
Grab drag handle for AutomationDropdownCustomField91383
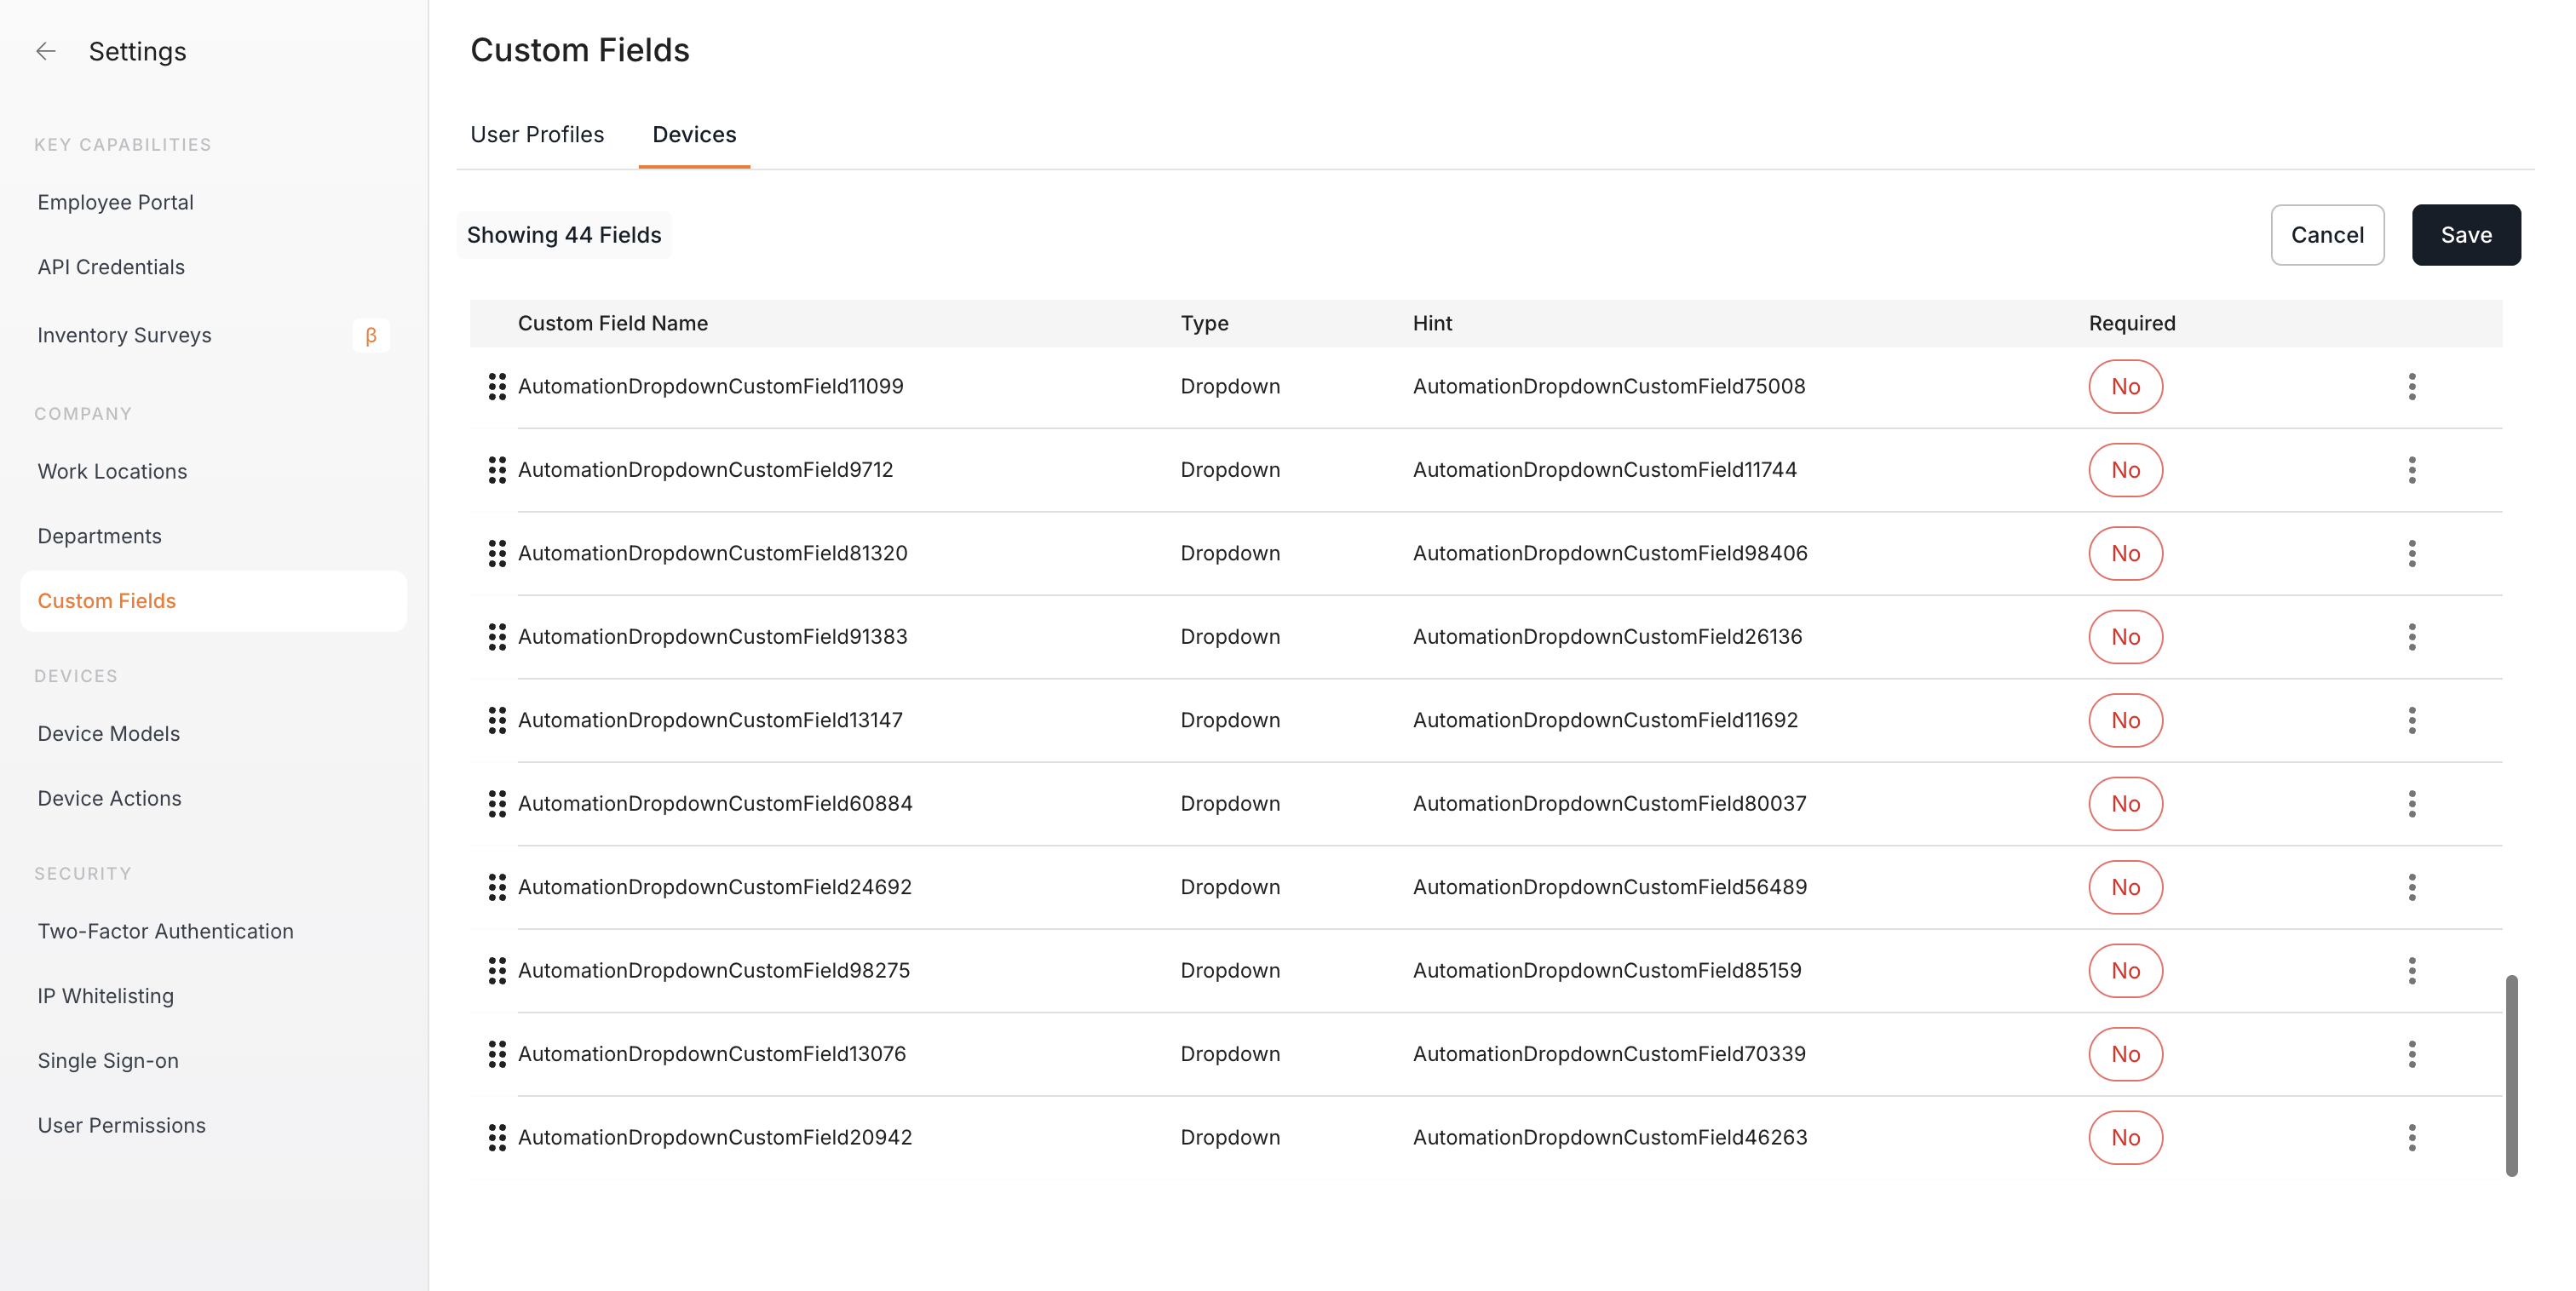tap(497, 637)
